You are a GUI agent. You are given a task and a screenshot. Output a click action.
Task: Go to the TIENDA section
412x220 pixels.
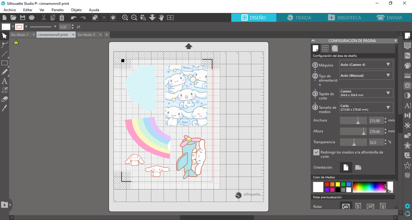coord(299,18)
